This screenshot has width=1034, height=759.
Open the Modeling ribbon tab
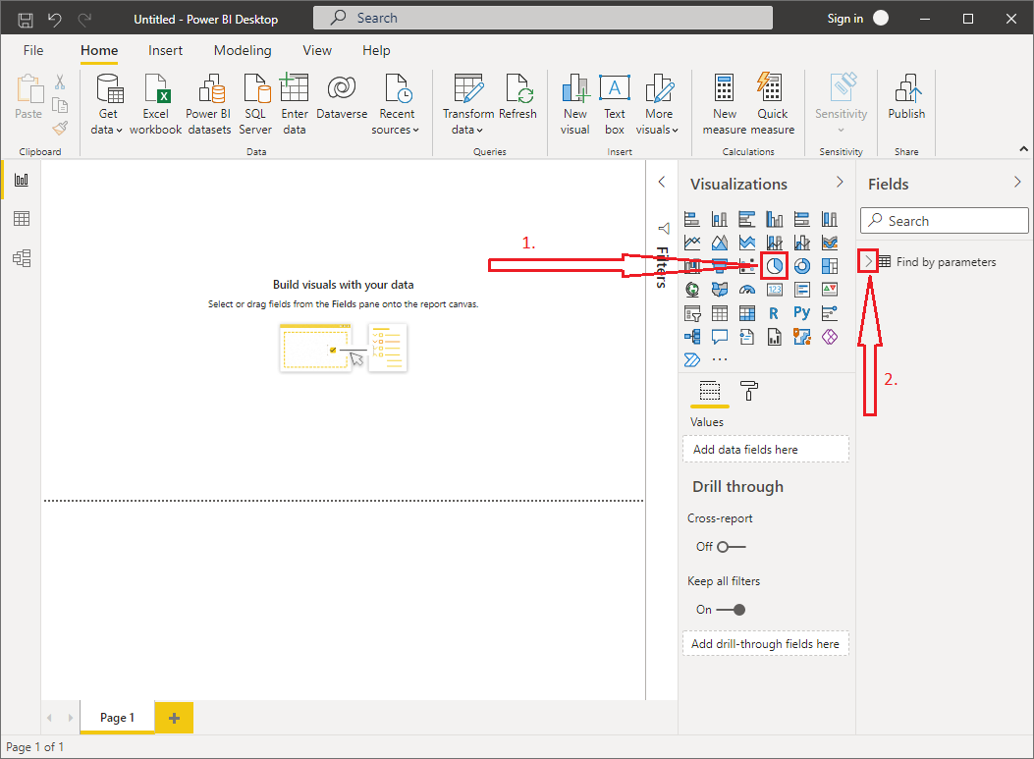243,50
